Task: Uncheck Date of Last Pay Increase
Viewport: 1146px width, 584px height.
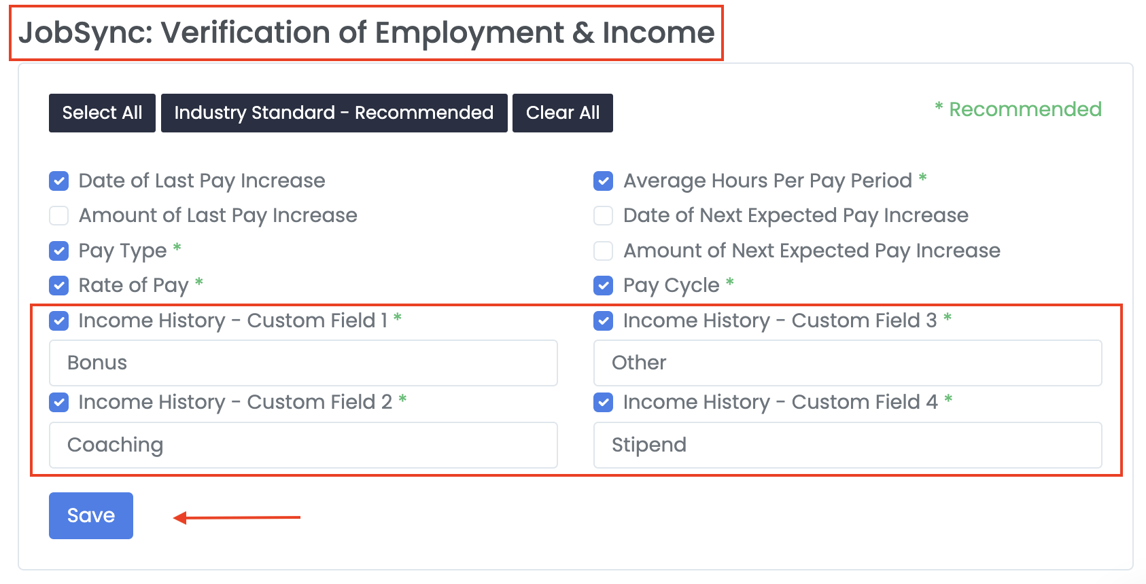Action: (59, 181)
